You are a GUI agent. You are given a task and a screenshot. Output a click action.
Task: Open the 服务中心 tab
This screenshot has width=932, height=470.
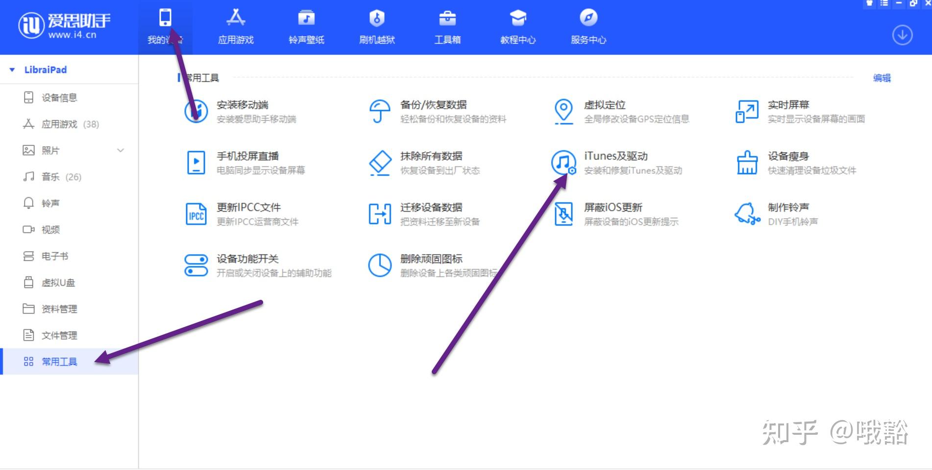(x=589, y=27)
